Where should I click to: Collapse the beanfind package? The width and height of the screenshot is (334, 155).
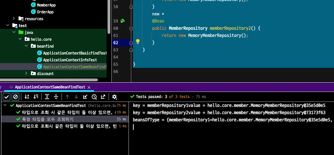[x=26, y=46]
